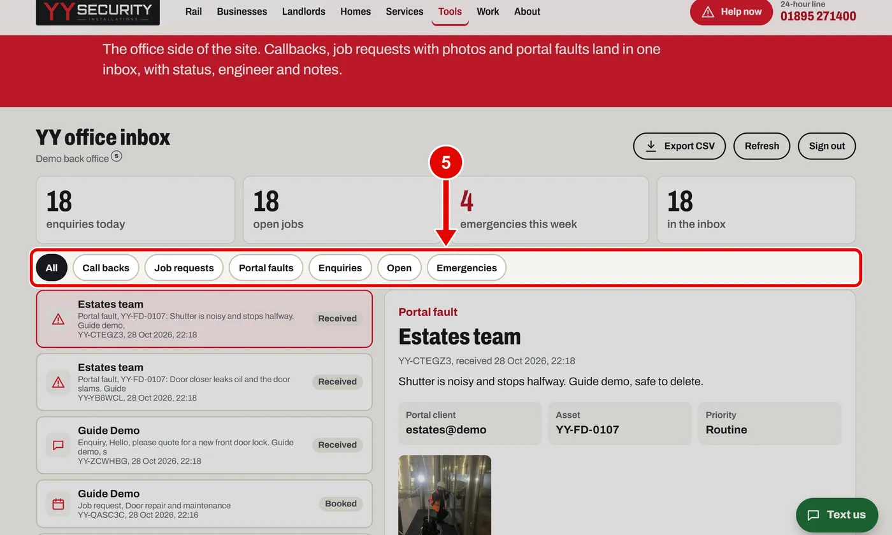Viewport: 892px width, 535px height.
Task: Filter inbox by Job requests
Action: [x=184, y=267]
